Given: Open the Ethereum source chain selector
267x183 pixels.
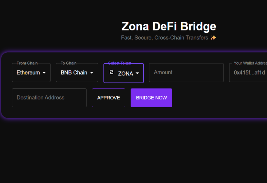Looking at the screenshot, I should click(x=31, y=72).
